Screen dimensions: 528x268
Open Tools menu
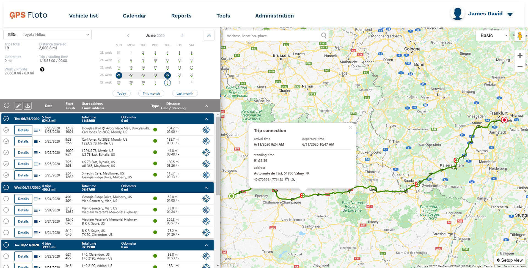point(223,16)
